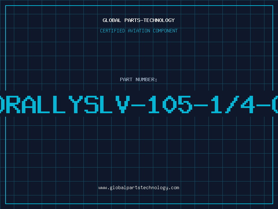Click the PART NUMBER: label

coord(138,79)
